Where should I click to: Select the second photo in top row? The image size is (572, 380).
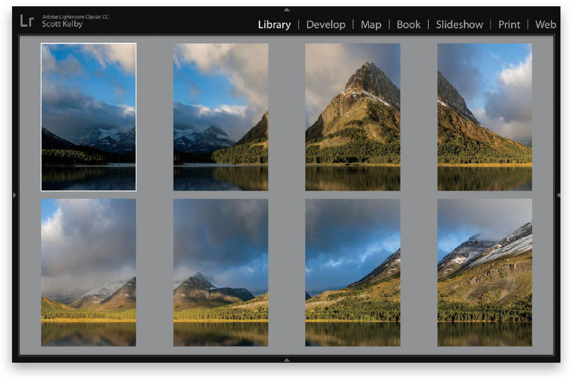(x=221, y=116)
